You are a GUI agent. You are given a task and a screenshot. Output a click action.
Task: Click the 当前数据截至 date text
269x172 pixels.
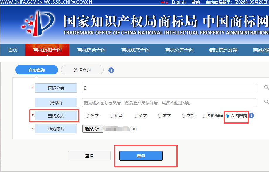click(237, 2)
